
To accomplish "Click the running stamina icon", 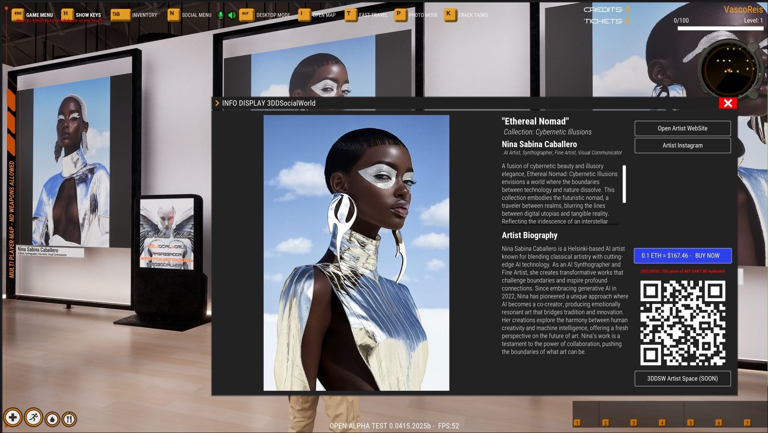I will (x=33, y=417).
